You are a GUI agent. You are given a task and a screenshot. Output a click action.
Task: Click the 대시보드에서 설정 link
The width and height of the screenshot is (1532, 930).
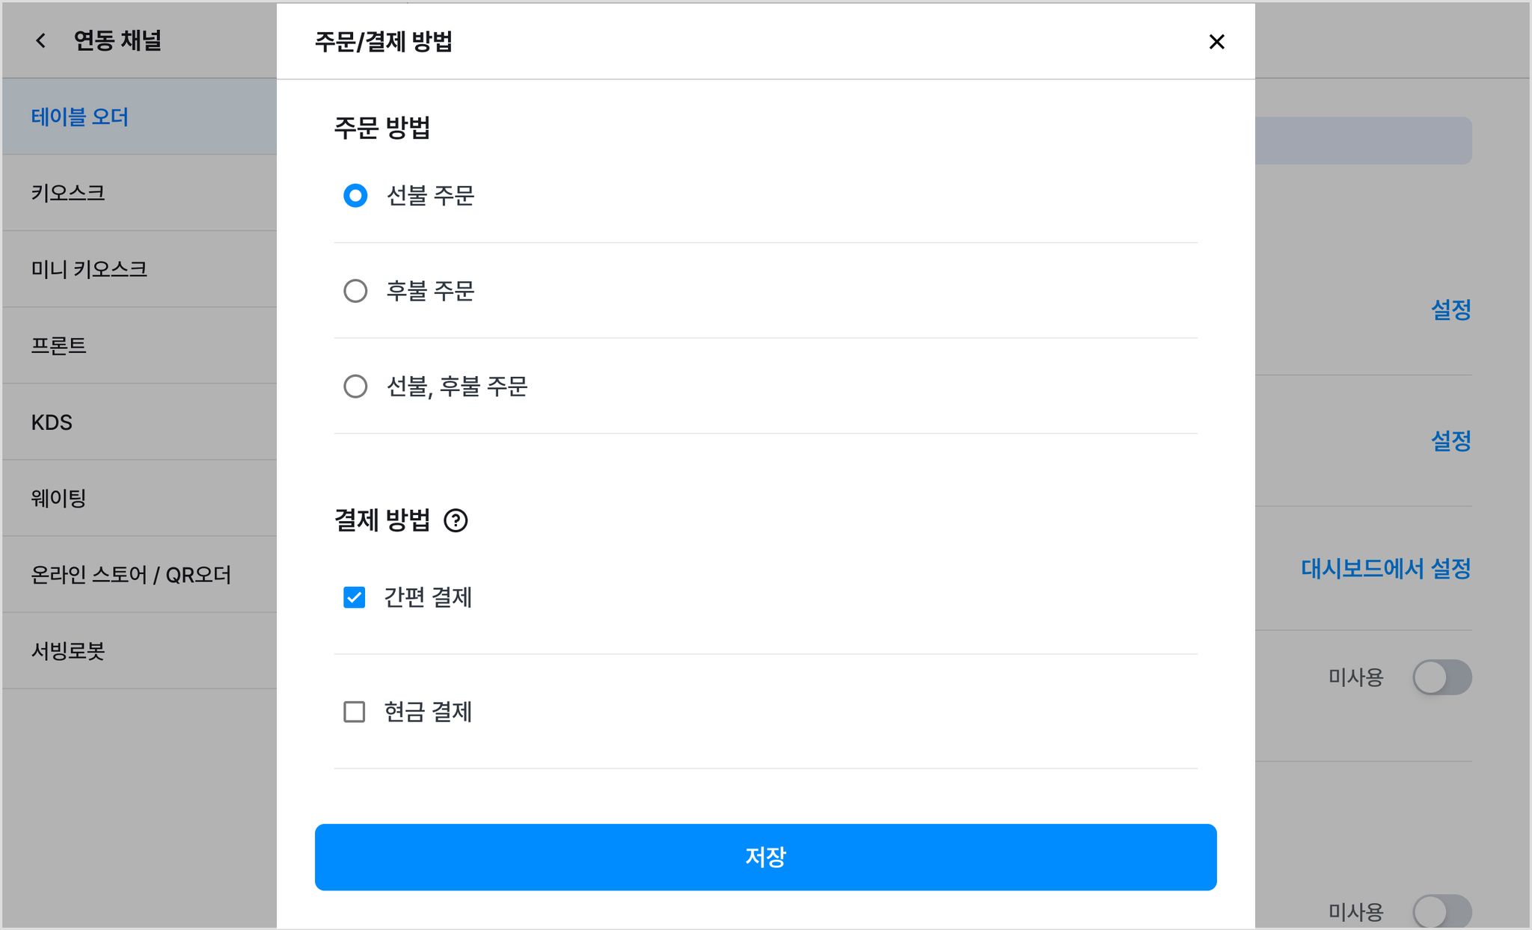1385,569
